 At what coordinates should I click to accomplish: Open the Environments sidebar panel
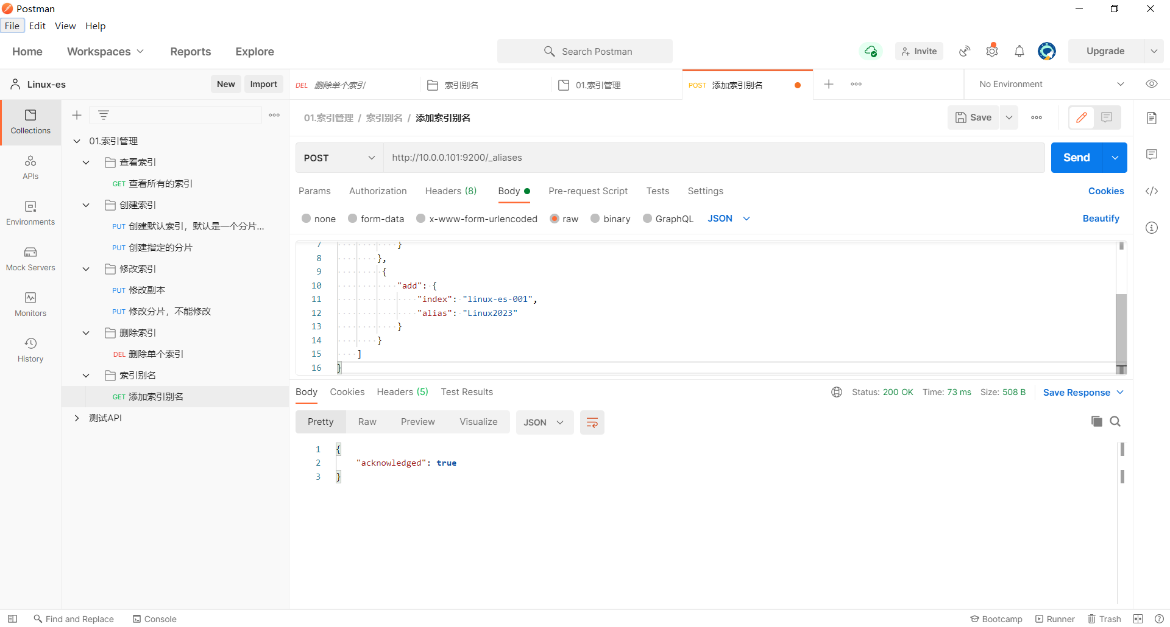[x=30, y=213]
